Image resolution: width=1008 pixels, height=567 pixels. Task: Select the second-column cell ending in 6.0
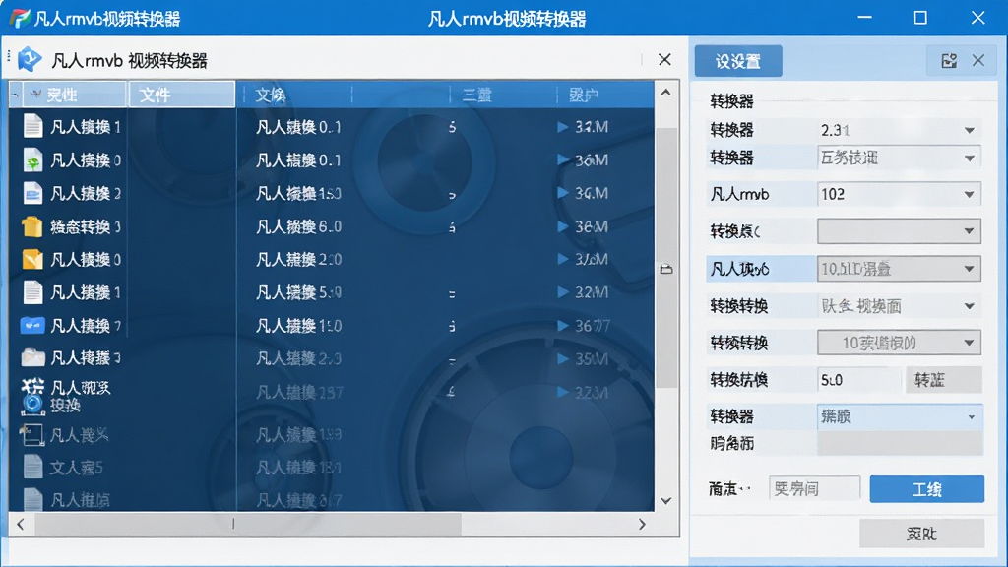(x=298, y=226)
